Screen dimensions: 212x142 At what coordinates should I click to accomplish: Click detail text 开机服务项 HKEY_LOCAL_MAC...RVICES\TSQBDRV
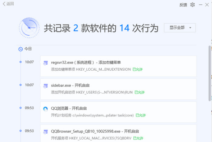click(91, 138)
